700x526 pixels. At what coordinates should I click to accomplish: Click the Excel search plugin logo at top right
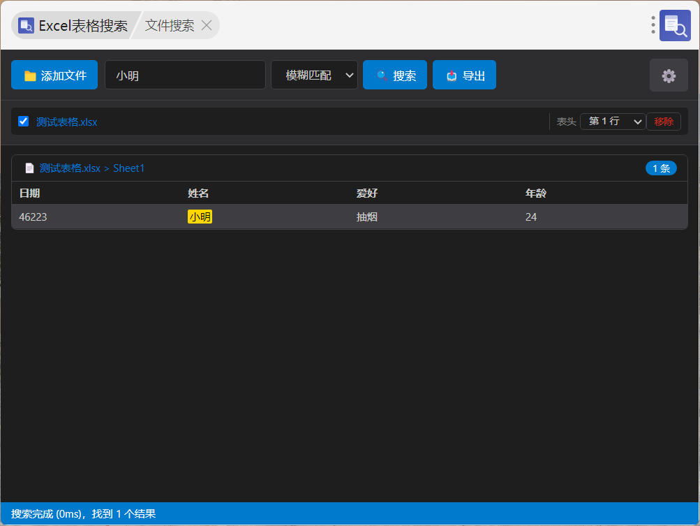(675, 25)
